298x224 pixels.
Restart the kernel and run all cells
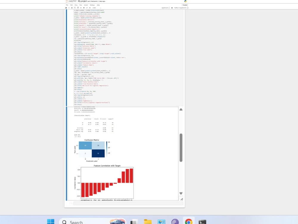(90, 8)
